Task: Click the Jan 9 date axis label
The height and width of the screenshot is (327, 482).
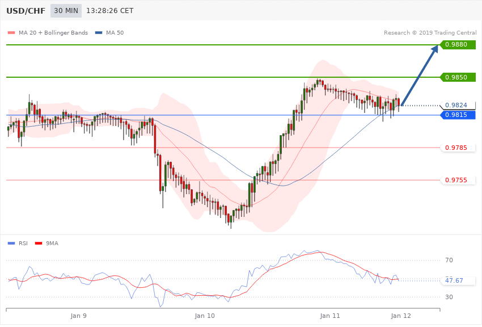Action: click(79, 316)
